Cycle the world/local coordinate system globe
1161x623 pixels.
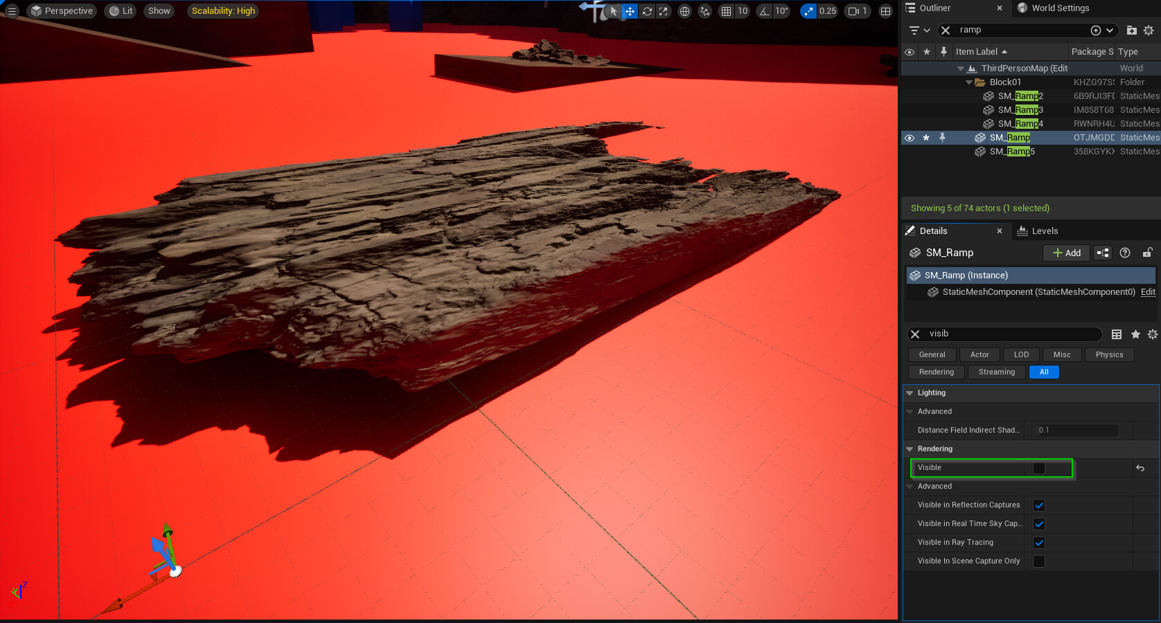tap(685, 11)
